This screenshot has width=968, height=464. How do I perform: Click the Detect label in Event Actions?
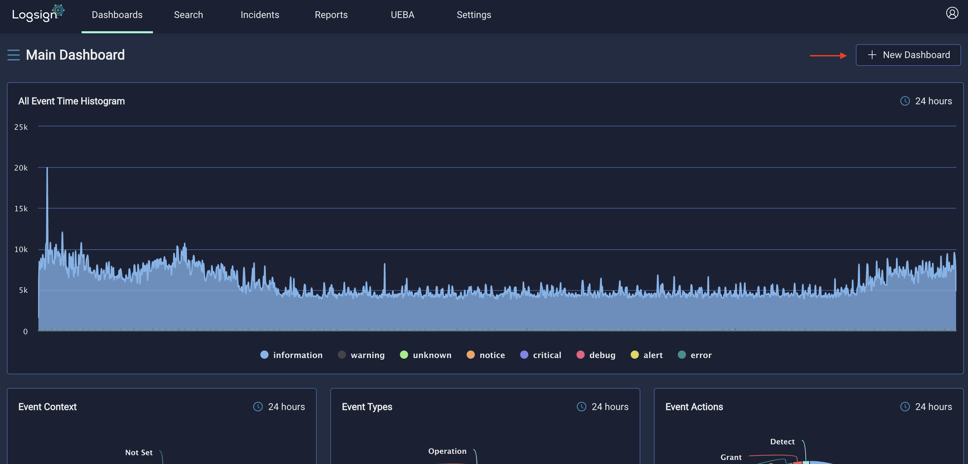(782, 442)
